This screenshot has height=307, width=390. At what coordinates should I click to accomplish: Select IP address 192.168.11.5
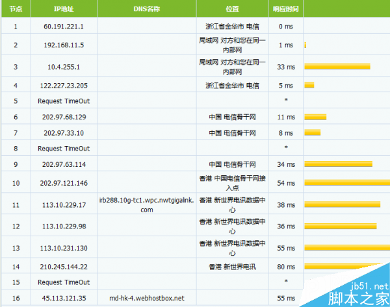coord(64,45)
